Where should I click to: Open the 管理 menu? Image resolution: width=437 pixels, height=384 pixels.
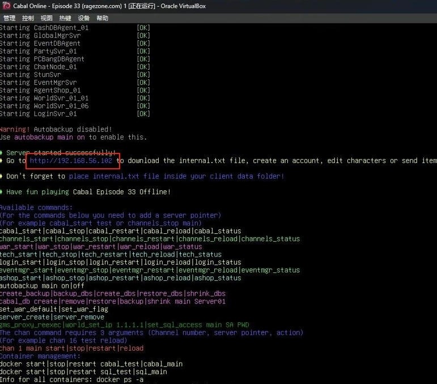pyautogui.click(x=10, y=18)
